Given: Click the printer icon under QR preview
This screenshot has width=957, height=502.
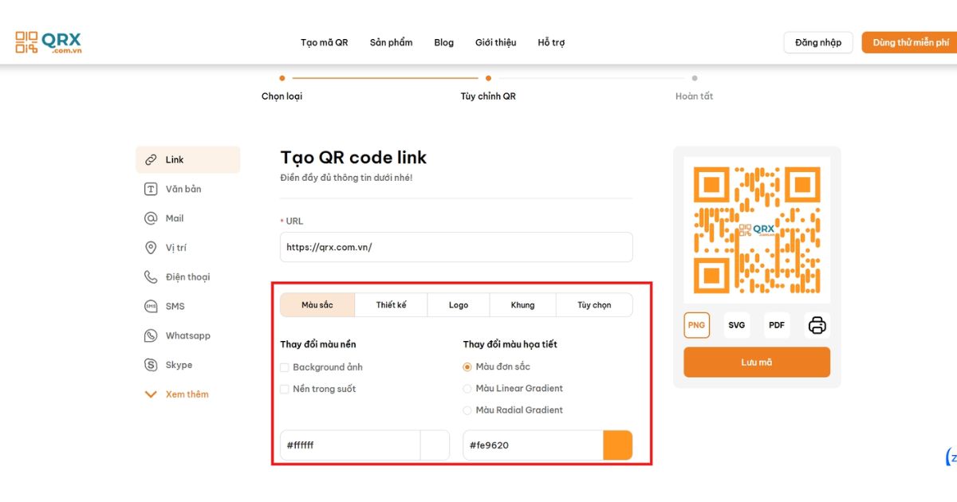Looking at the screenshot, I should click(817, 325).
